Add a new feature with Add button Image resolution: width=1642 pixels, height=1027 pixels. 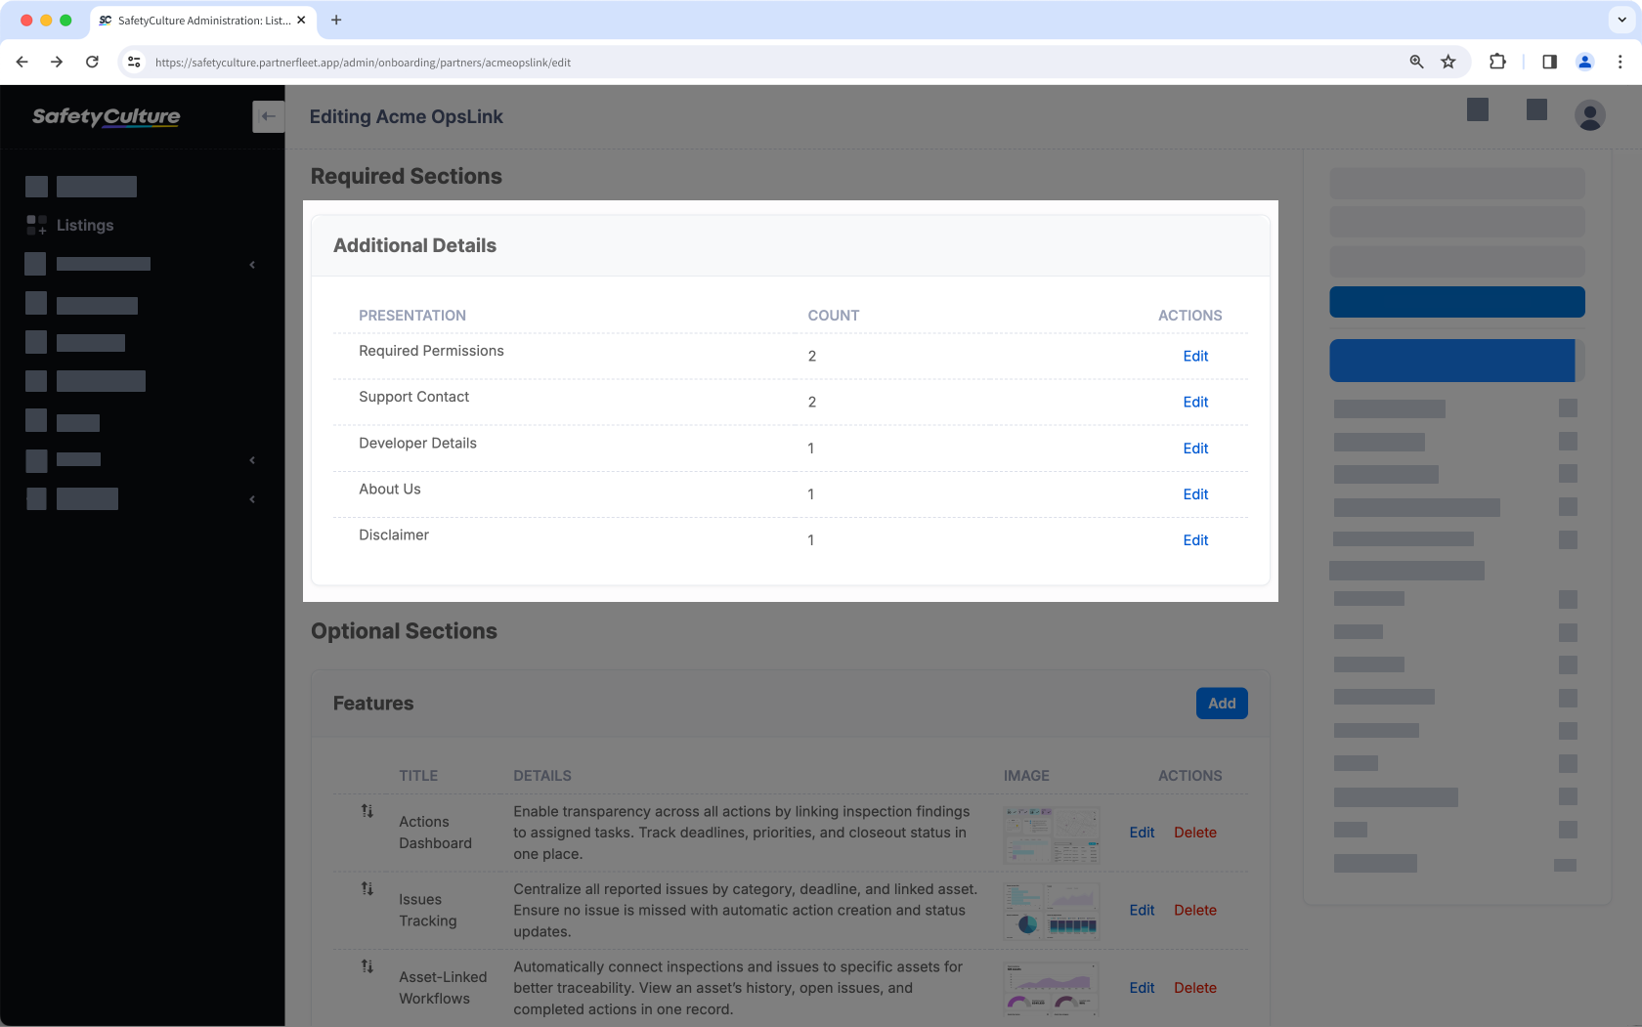tap(1222, 704)
